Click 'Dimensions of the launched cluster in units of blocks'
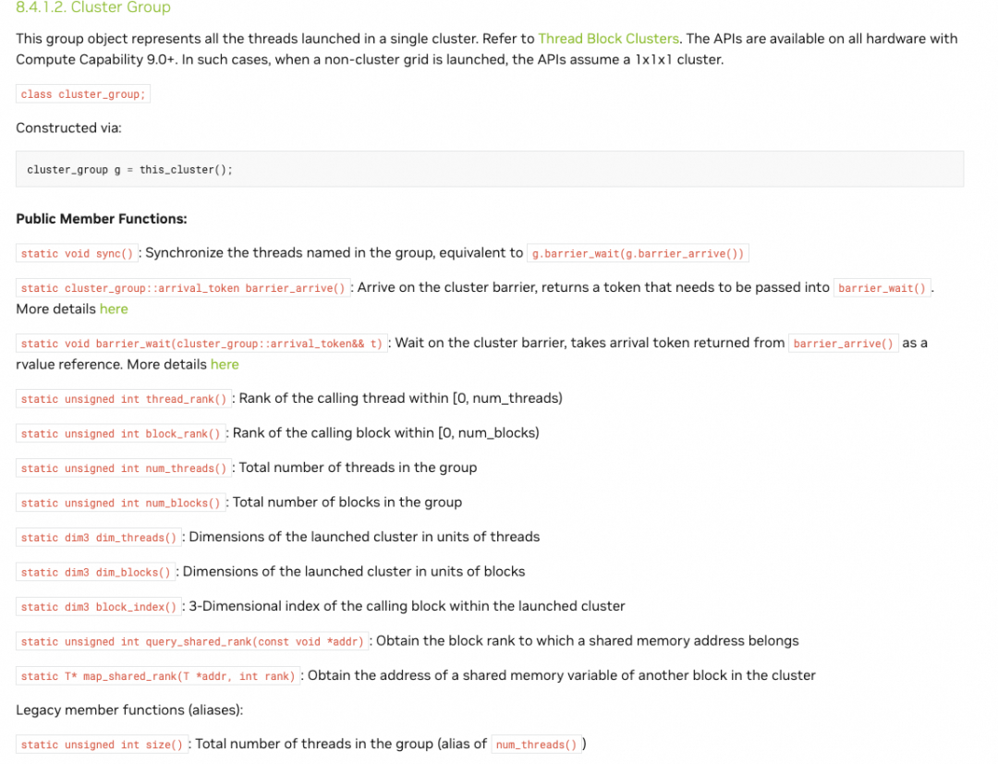This screenshot has height=764, width=998. tap(354, 571)
